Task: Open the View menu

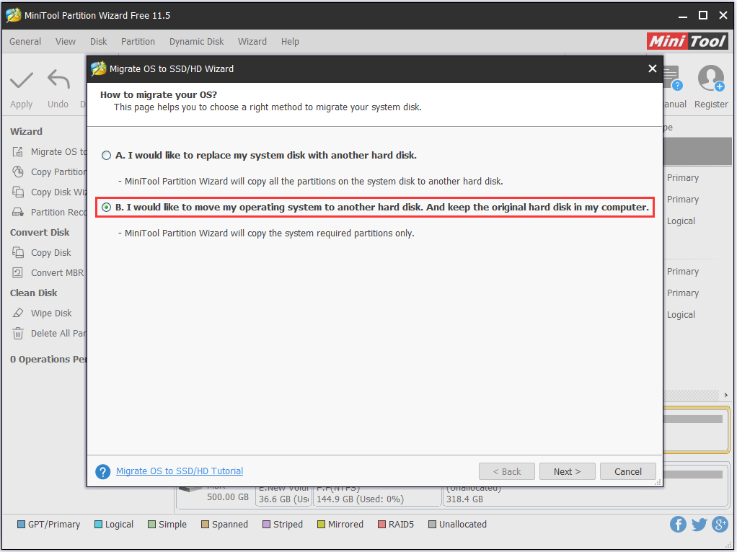Action: pos(66,41)
